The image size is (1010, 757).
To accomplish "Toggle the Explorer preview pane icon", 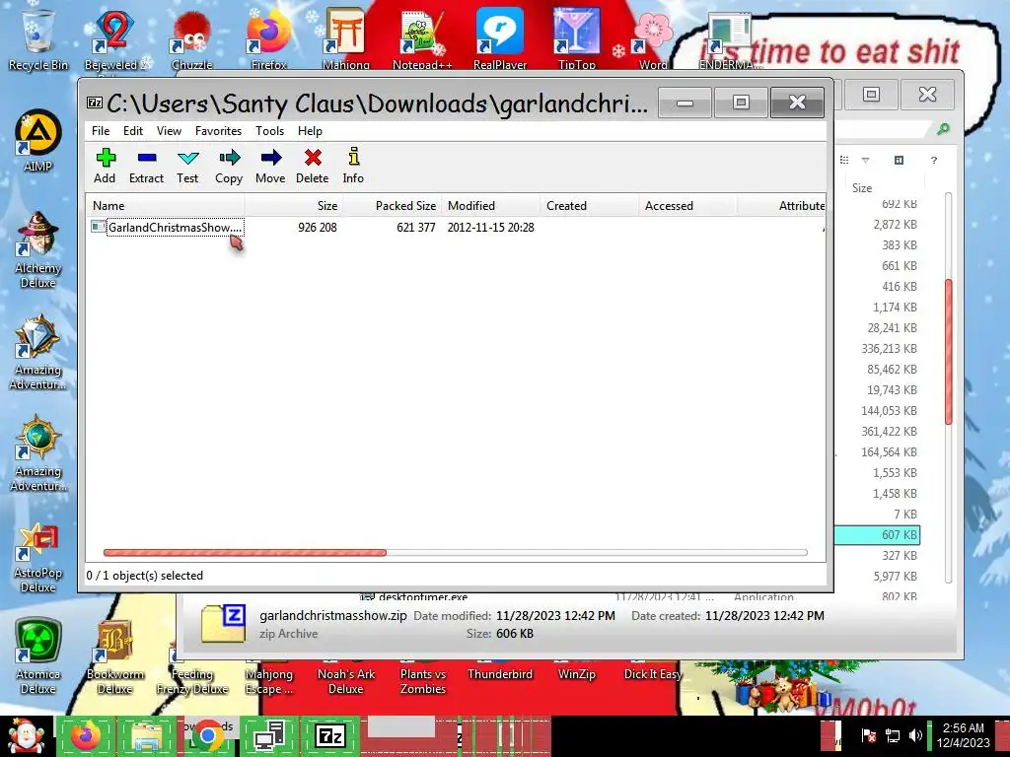I will (900, 160).
